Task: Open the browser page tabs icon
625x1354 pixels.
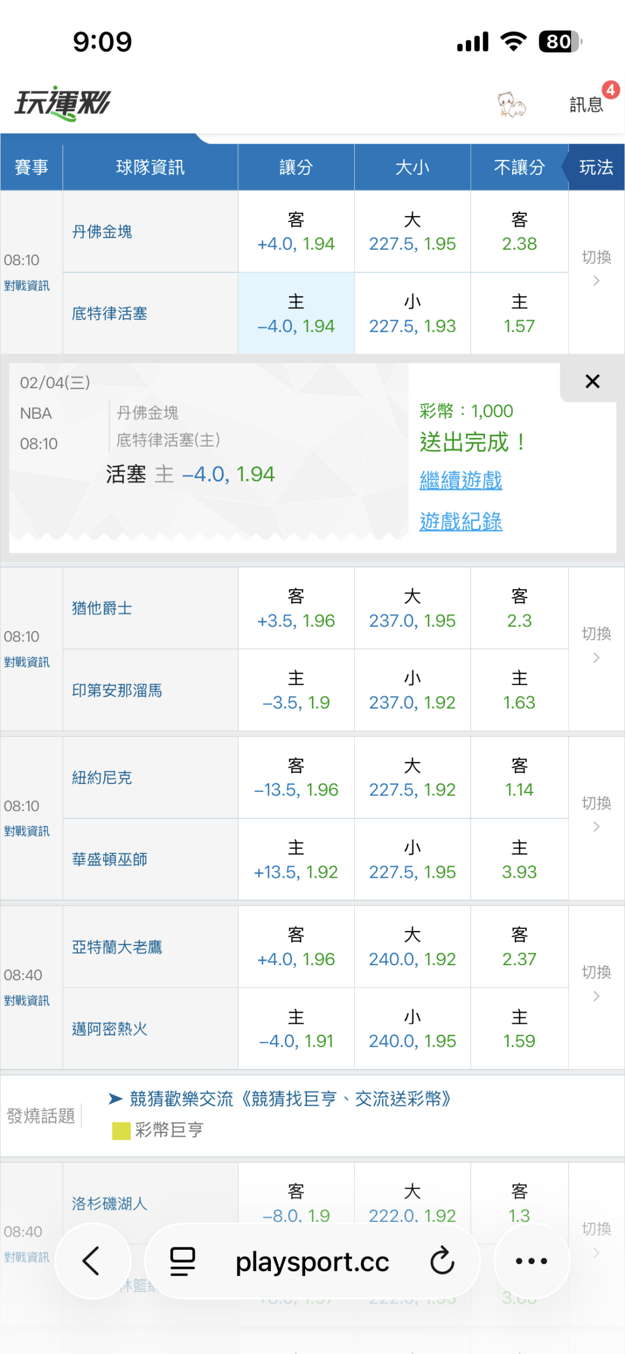Action: 182,1261
